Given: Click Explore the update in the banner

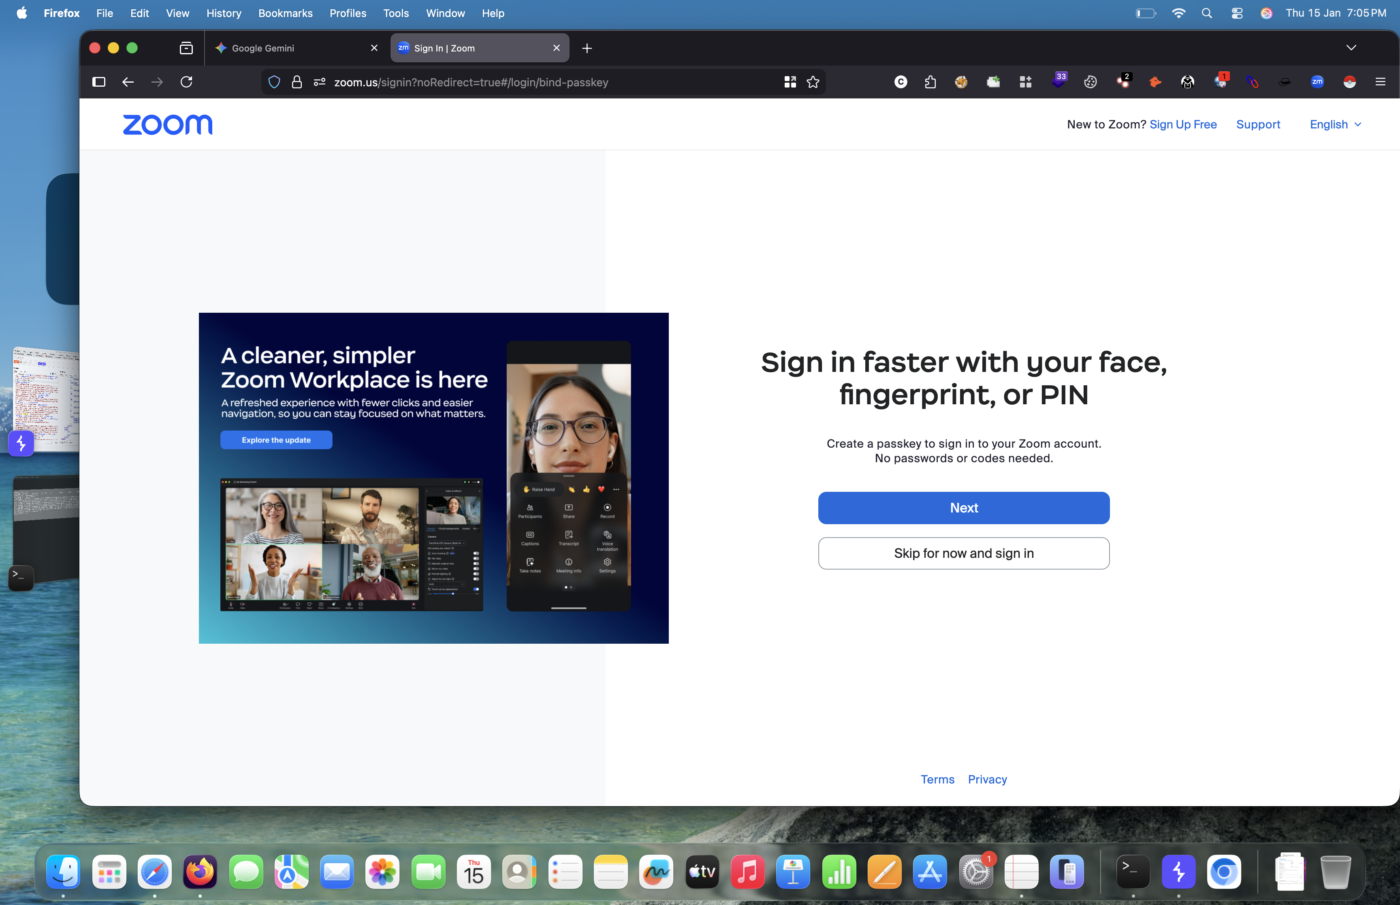Looking at the screenshot, I should [x=276, y=440].
